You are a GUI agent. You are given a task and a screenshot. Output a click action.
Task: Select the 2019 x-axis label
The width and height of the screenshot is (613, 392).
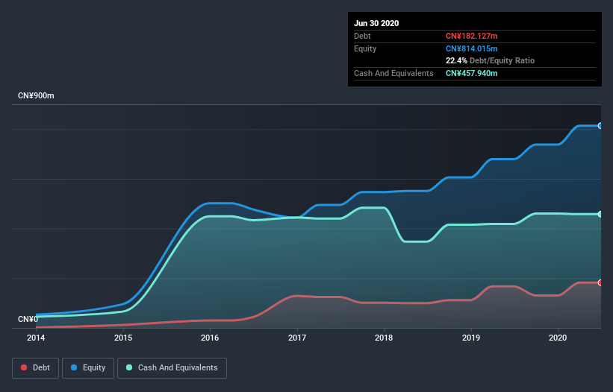(x=471, y=338)
